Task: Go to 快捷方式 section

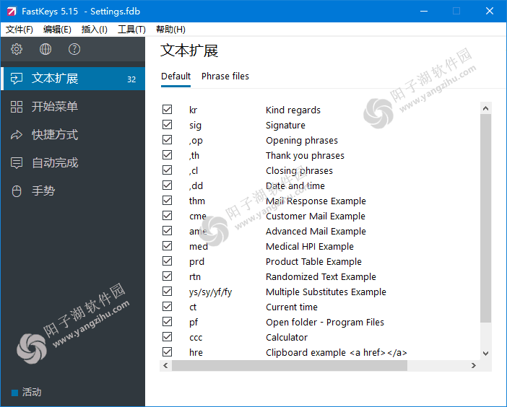Action: [73, 135]
